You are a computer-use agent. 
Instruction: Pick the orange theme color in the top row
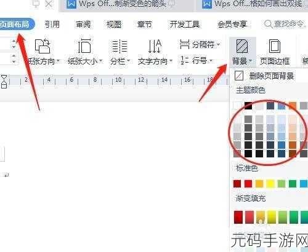[293, 106]
